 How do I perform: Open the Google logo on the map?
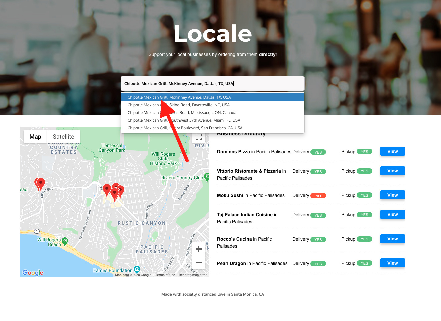pos(33,273)
